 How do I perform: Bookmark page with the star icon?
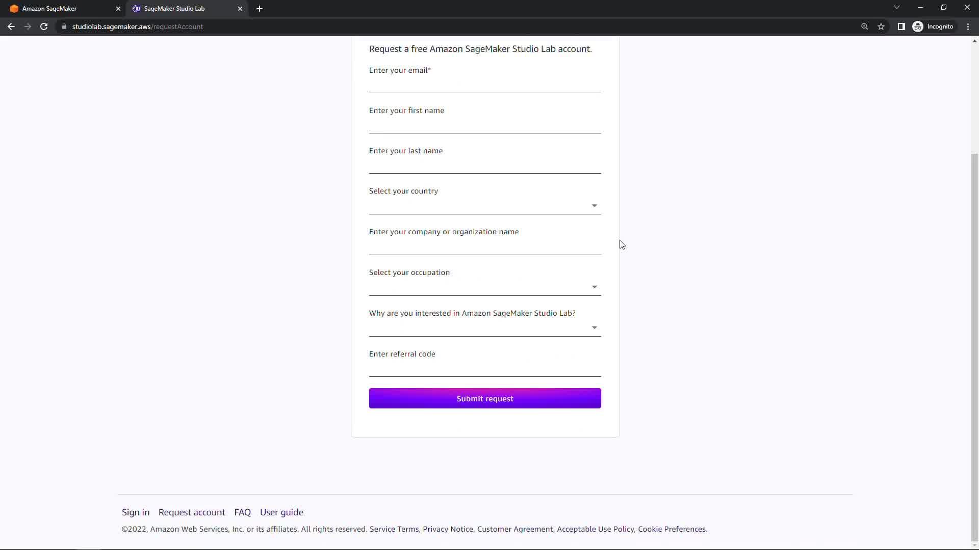881,26
